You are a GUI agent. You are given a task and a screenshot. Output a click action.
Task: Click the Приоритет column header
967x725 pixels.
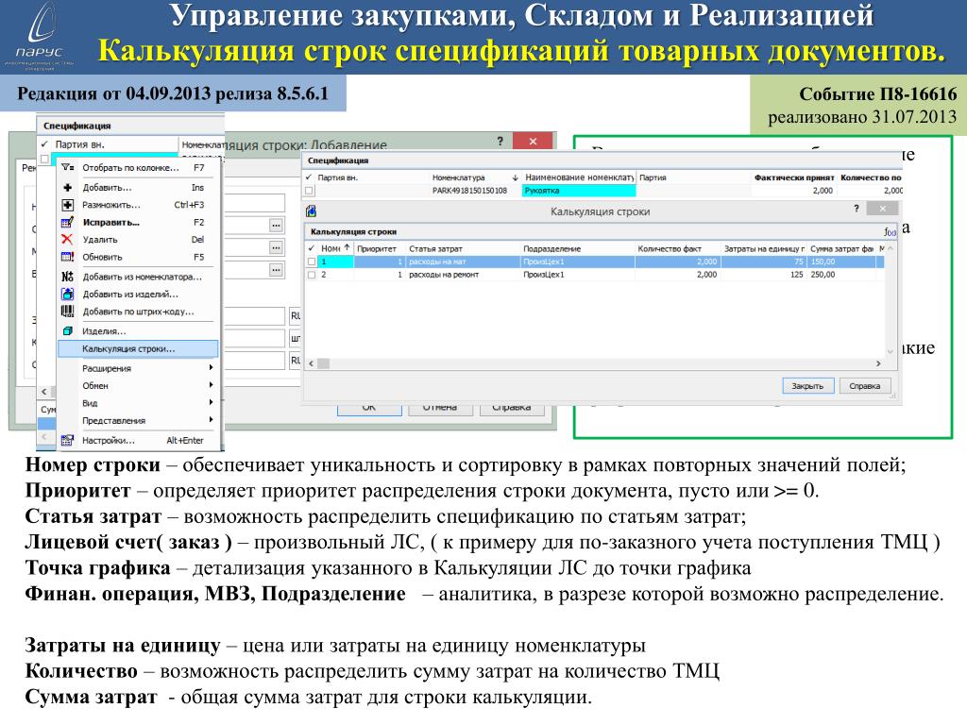pyautogui.click(x=380, y=248)
